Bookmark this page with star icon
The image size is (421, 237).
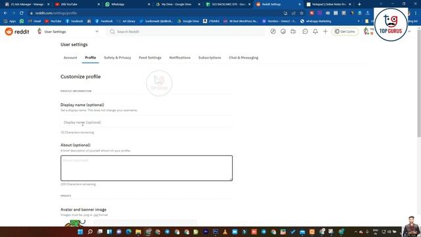(301, 13)
